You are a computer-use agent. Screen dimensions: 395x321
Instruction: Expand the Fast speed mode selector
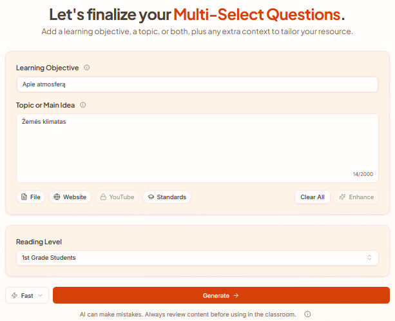(x=27, y=295)
